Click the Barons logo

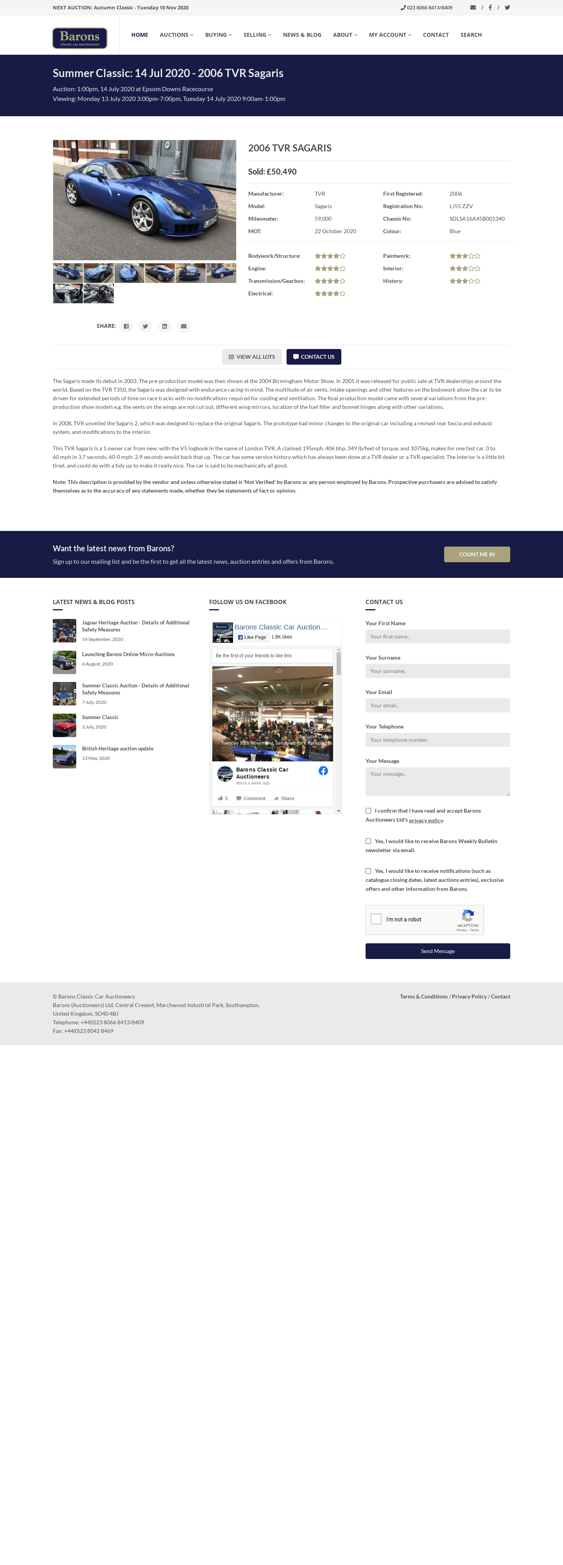point(79,38)
